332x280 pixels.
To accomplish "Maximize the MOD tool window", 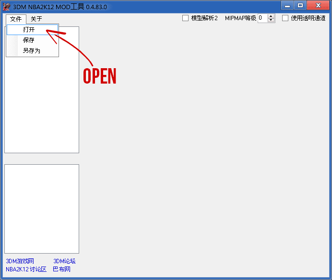I will point(300,5).
